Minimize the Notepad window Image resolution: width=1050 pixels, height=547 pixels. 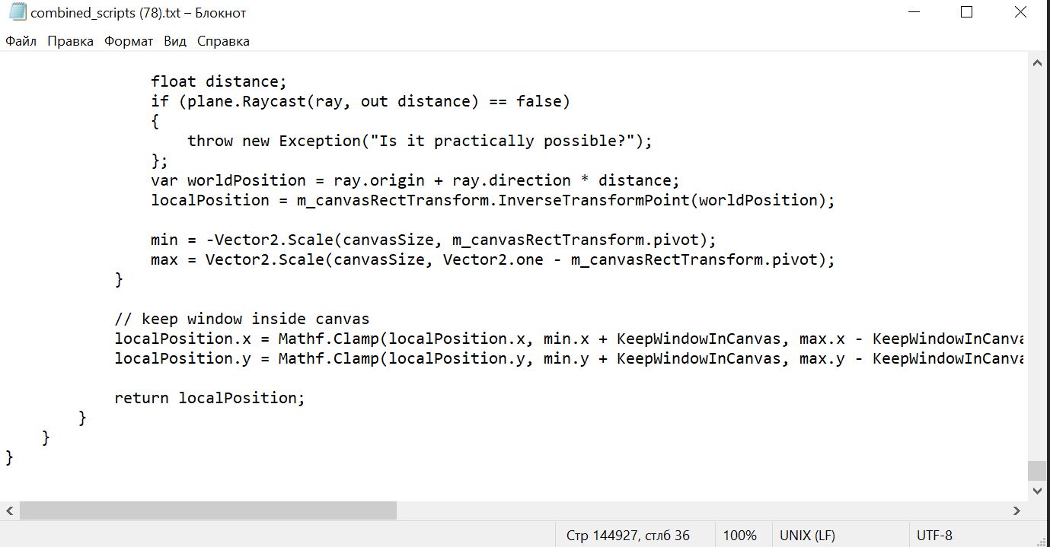click(x=913, y=13)
